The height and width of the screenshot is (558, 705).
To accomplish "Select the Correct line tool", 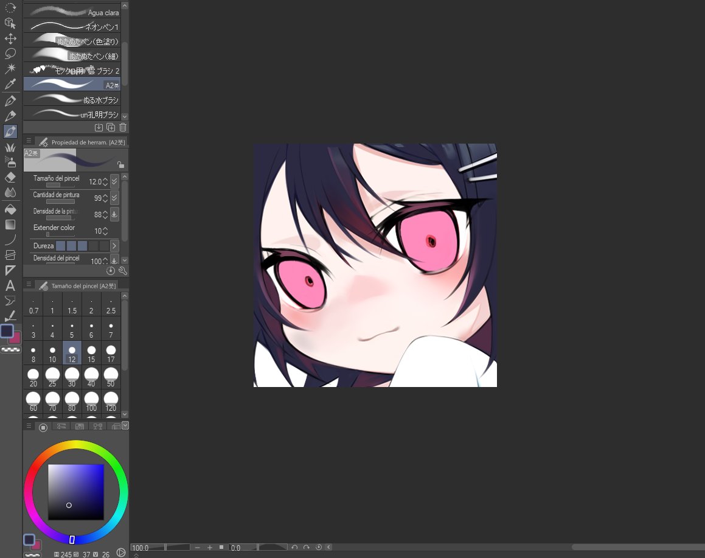I will click(x=10, y=315).
